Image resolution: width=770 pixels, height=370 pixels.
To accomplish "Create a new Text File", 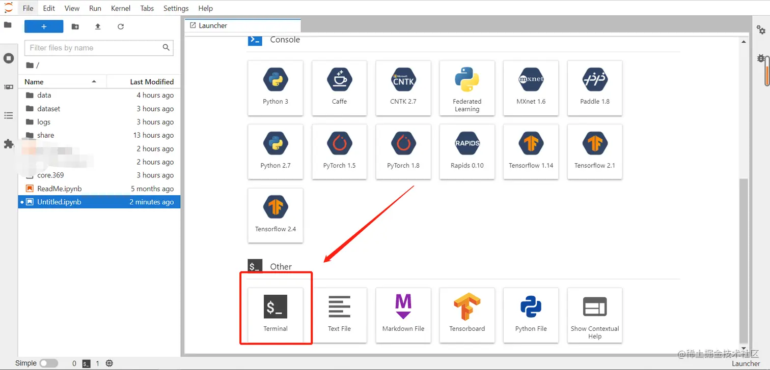I will click(339, 315).
